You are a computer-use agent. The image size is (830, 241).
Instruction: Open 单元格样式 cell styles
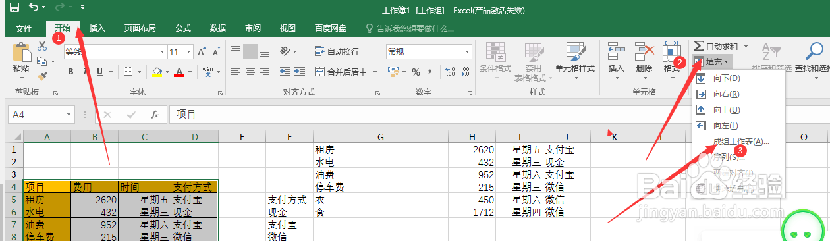574,61
